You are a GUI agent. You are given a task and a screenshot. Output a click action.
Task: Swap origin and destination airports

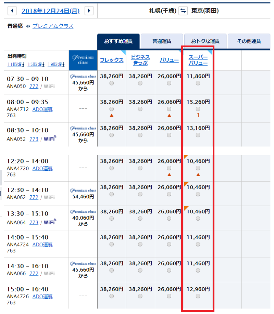point(183,11)
